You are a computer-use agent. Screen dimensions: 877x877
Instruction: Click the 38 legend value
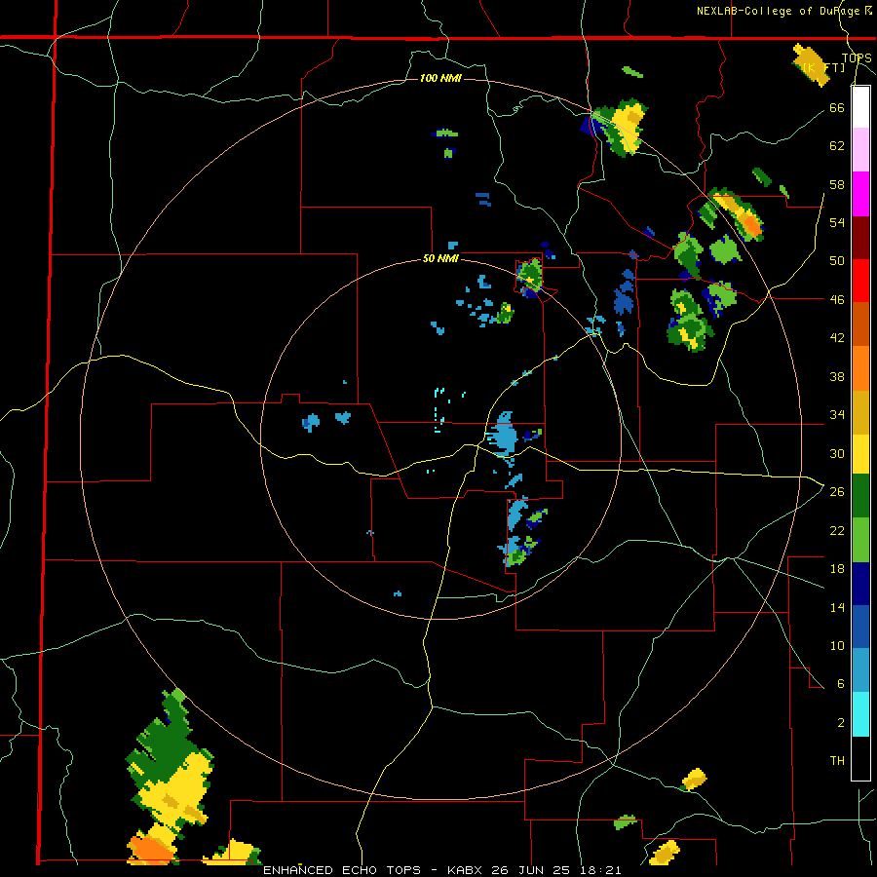(x=837, y=376)
